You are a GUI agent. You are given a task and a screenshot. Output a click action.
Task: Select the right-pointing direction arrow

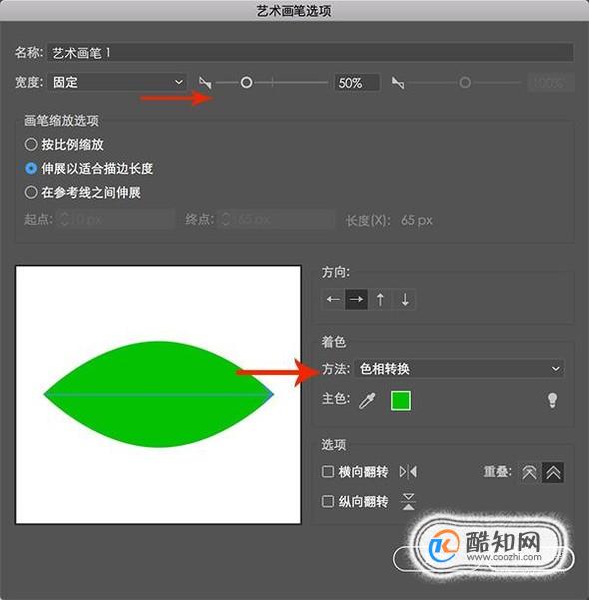point(356,300)
